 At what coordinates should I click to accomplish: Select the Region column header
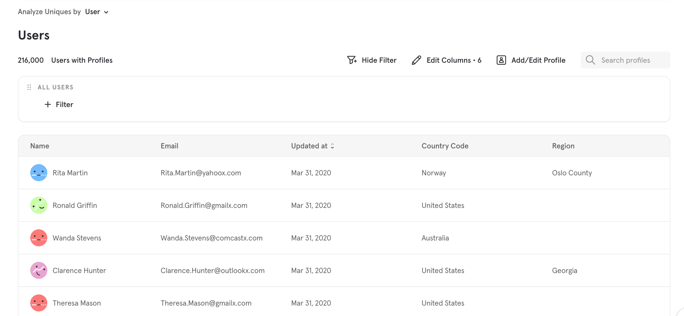(563, 146)
